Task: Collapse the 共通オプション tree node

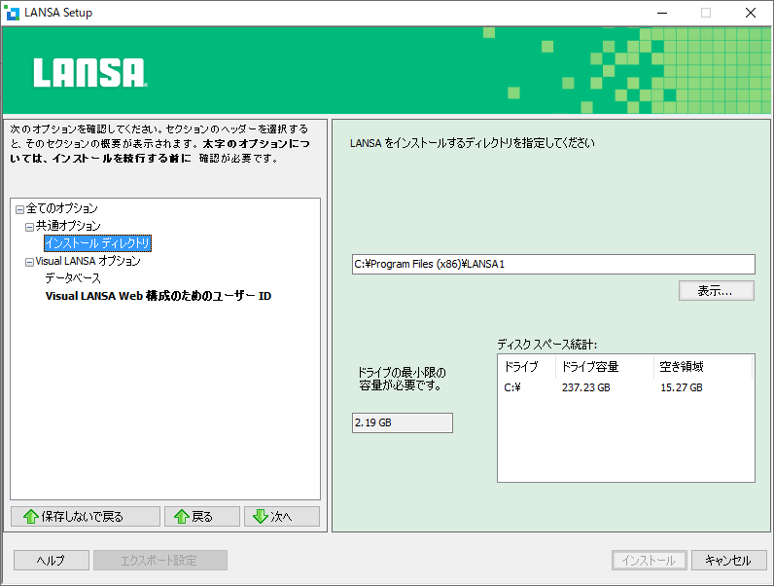Action: click(29, 227)
